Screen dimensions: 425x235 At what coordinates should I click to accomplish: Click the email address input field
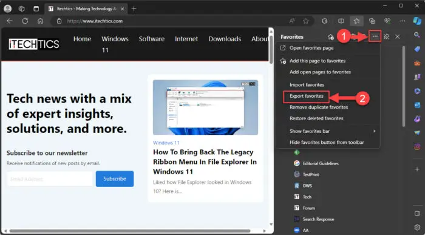click(x=50, y=179)
